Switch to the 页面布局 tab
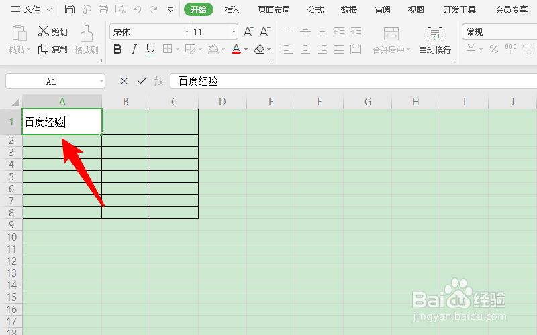 click(274, 10)
